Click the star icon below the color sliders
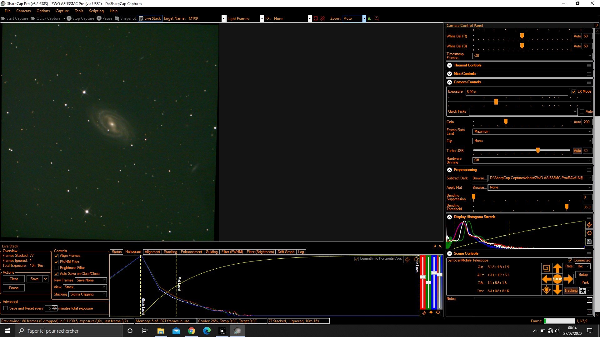Viewport: 600px width, 337px height. (431, 313)
